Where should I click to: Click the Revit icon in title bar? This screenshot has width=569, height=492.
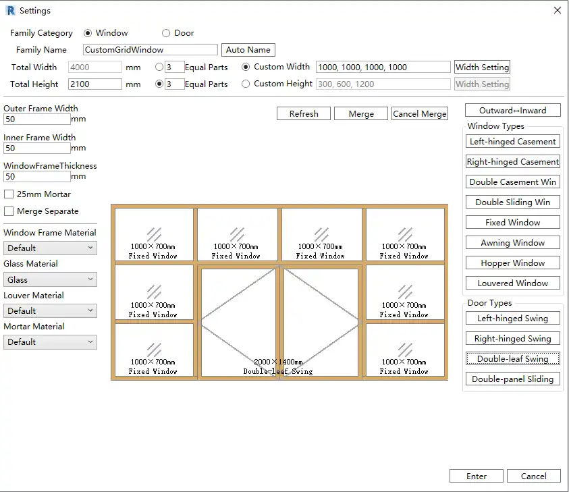pyautogui.click(x=11, y=10)
